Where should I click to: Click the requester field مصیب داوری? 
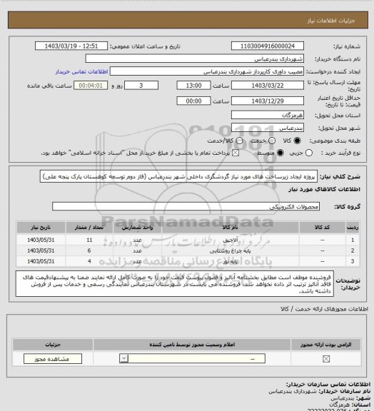[x=207, y=71]
